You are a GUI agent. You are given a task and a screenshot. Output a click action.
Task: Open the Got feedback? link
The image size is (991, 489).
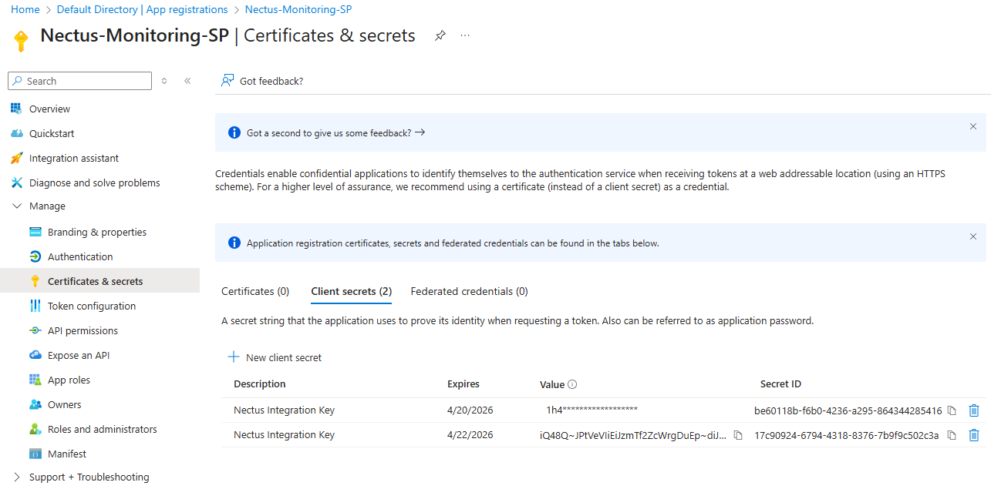pyautogui.click(x=262, y=81)
